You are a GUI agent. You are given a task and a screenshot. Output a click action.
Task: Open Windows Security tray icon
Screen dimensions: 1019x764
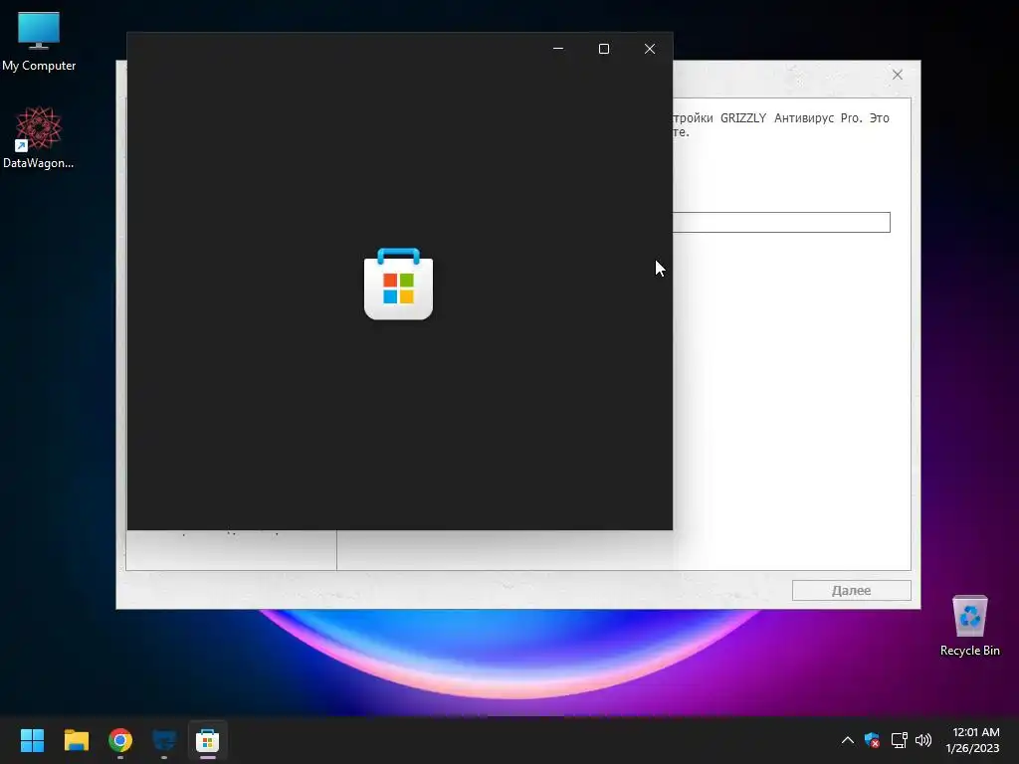[x=872, y=740]
